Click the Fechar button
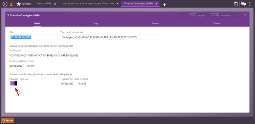The height and width of the screenshot is (124, 255). [8, 120]
